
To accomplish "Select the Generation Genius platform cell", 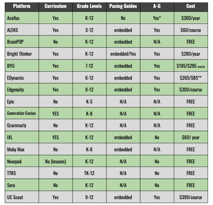I will [21, 113].
